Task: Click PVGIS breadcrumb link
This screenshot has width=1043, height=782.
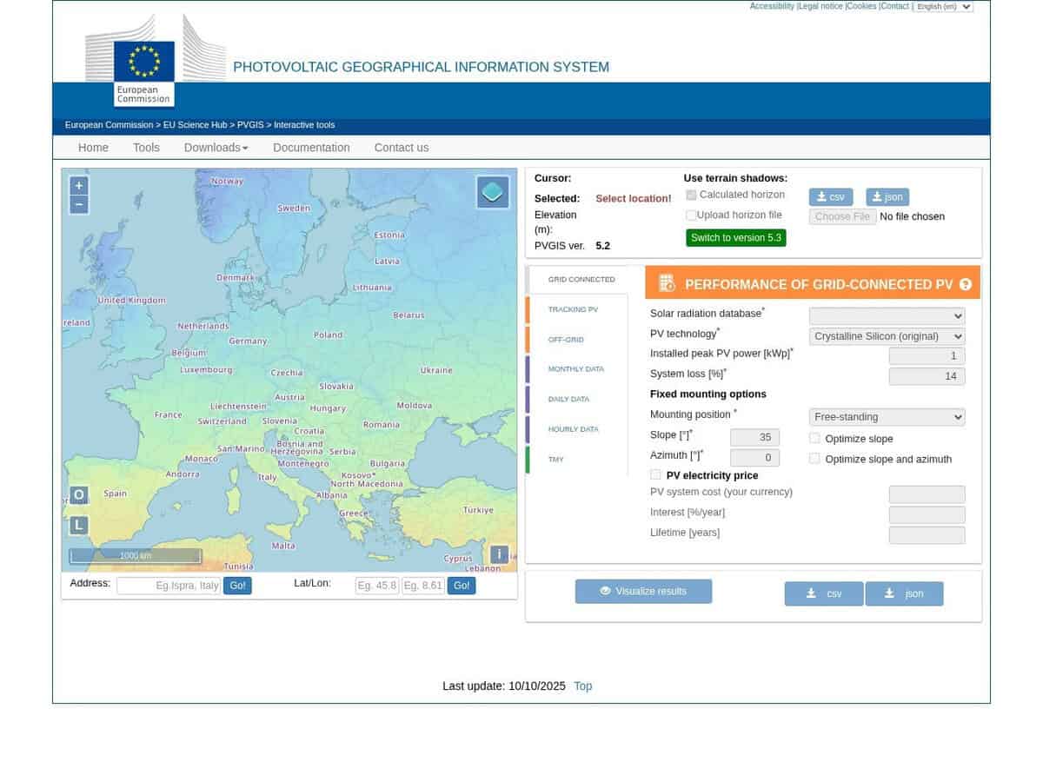Action: pyautogui.click(x=250, y=125)
